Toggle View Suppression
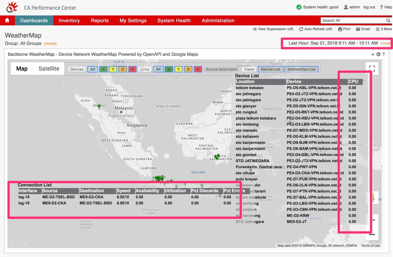 (x=273, y=29)
